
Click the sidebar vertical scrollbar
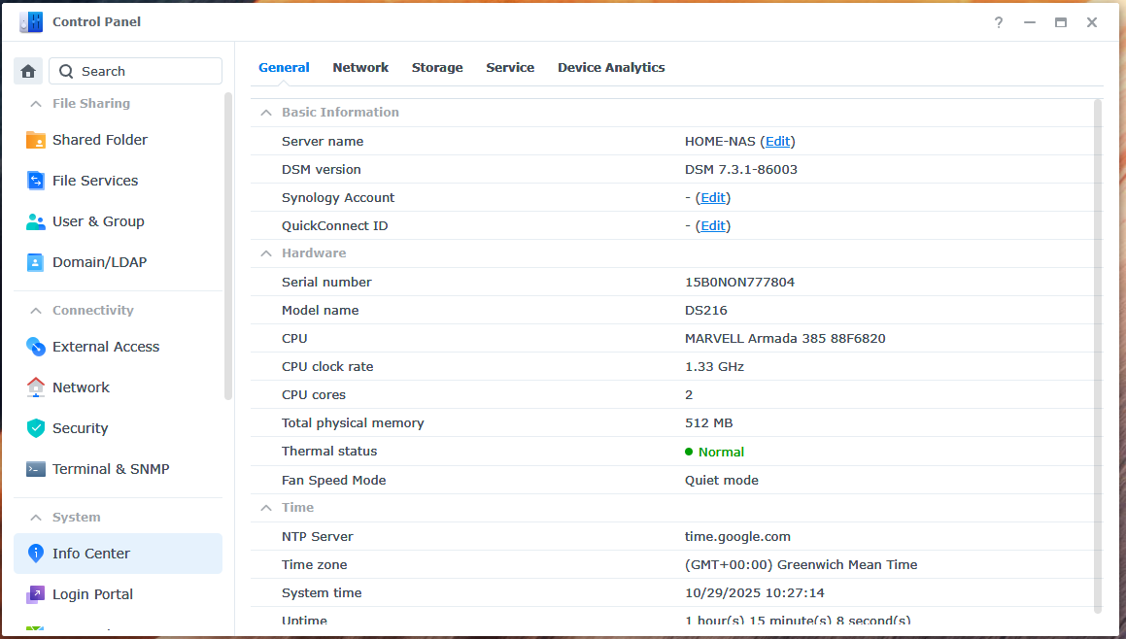tap(228, 247)
